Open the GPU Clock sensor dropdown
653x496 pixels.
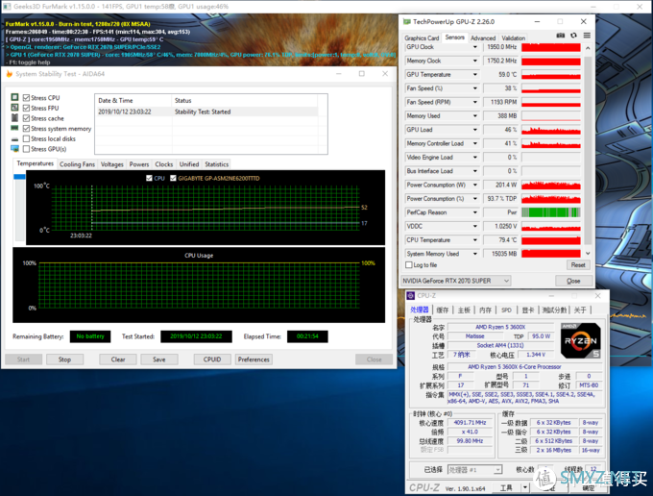click(474, 47)
